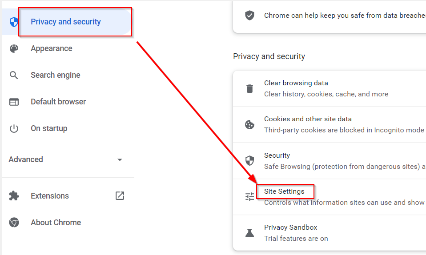This screenshot has width=426, height=255.
Task: Open the Security settings row
Action: pyautogui.click(x=329, y=161)
